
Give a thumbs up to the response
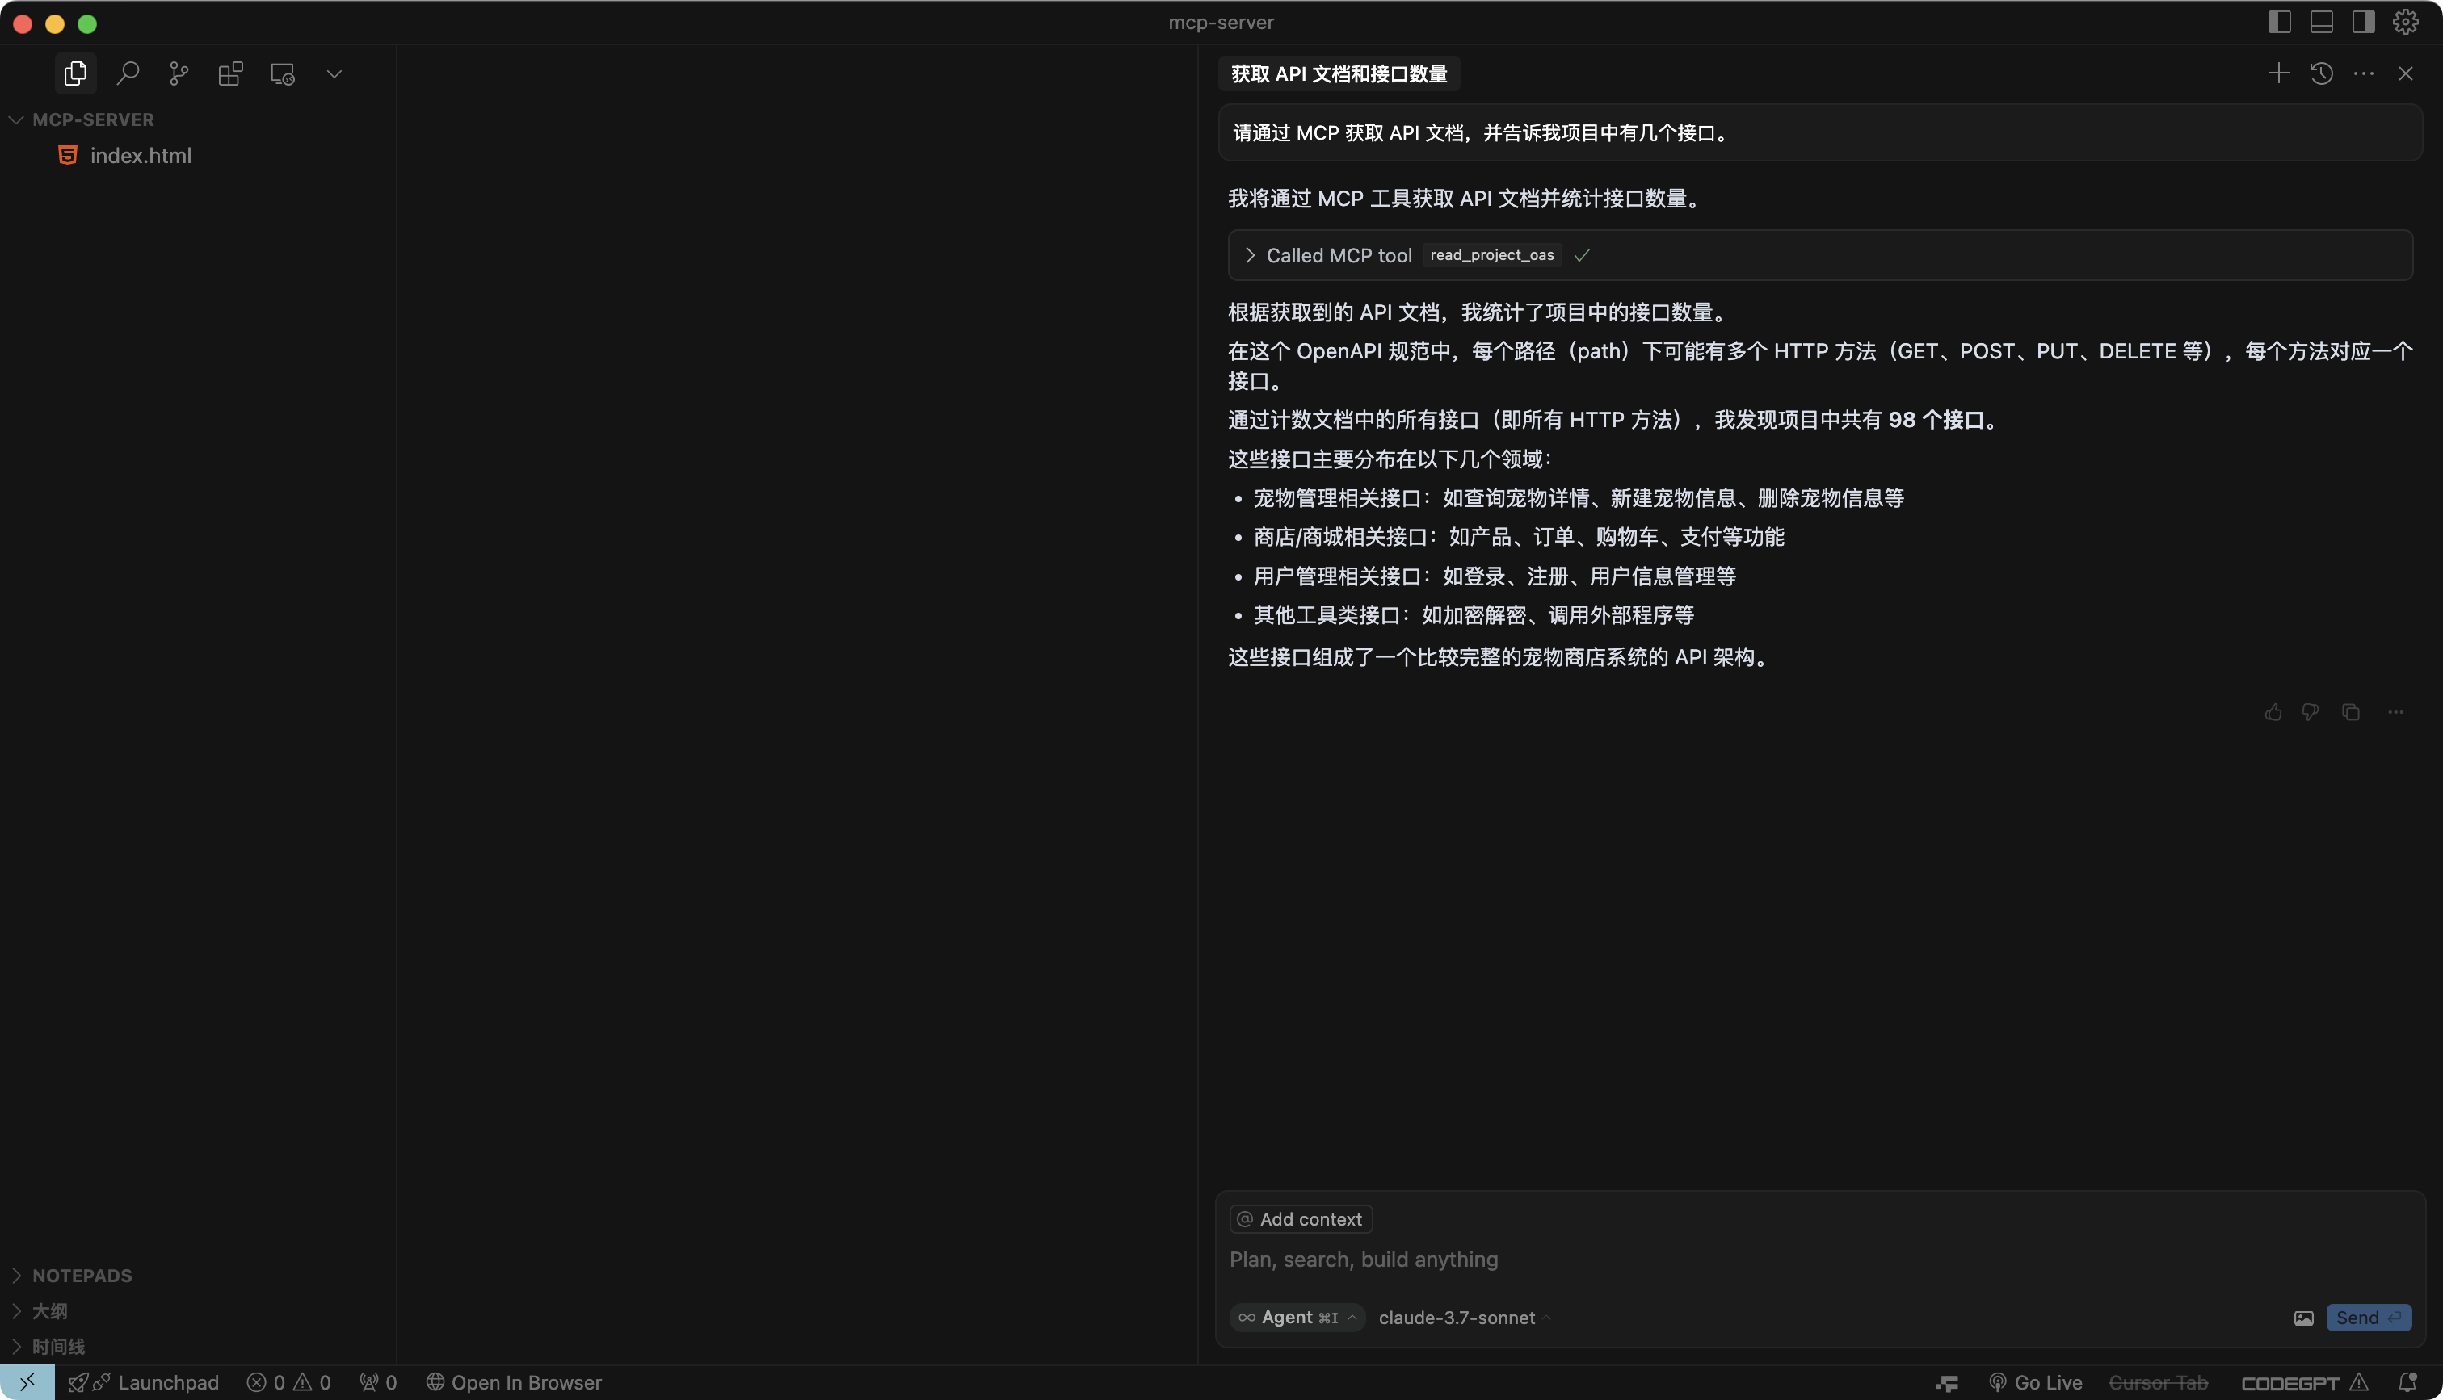[x=2273, y=711]
